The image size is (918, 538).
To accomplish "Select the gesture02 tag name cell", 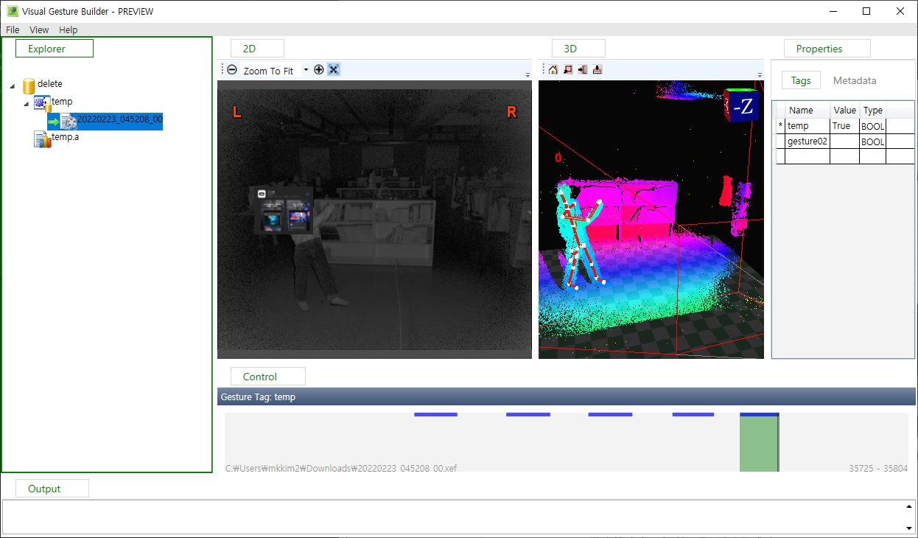I will (x=807, y=142).
